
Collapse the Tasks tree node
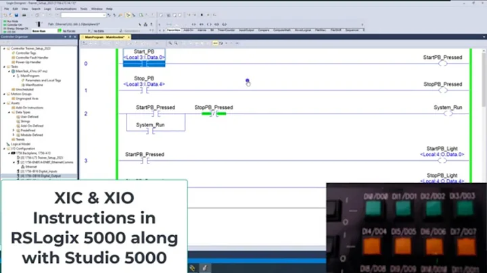point(4,67)
